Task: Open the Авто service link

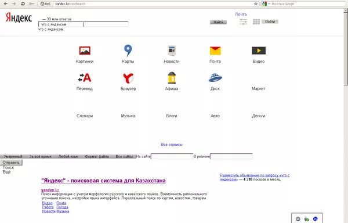Action: point(215,116)
